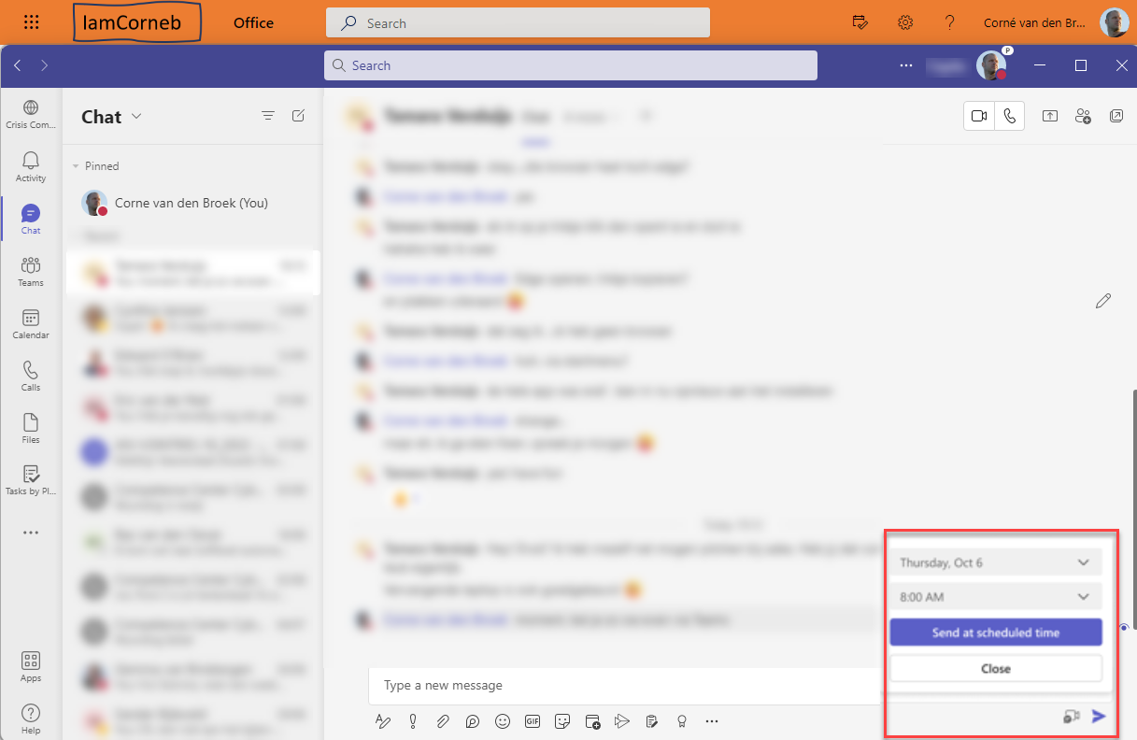Click the edit pencil icon
1137x740 pixels.
click(1103, 301)
